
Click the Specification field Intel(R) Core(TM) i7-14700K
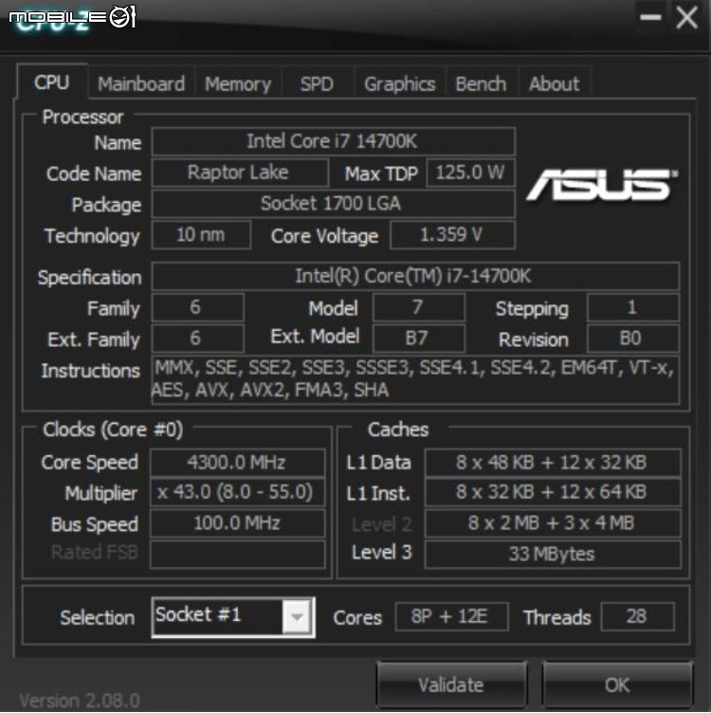[x=415, y=276]
